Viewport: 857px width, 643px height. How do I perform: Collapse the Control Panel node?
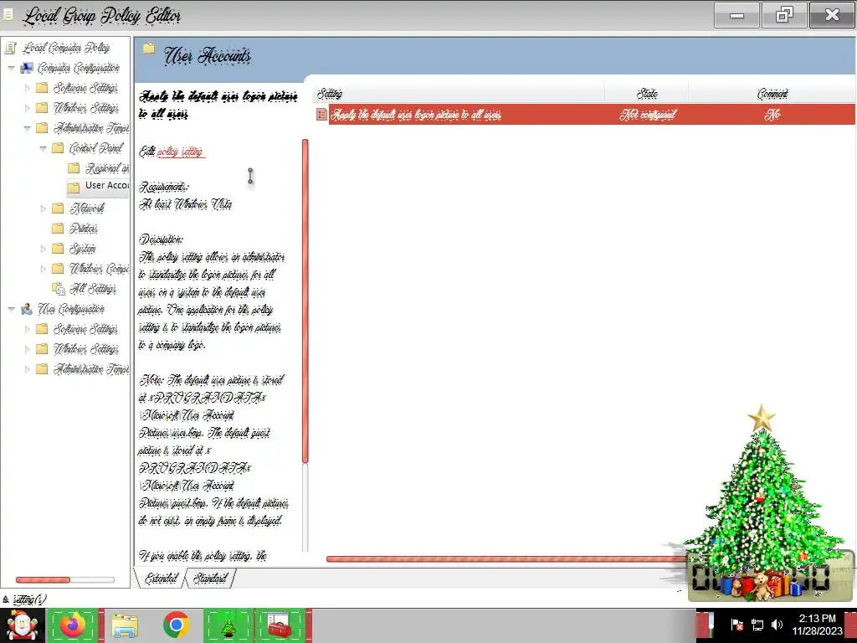click(44, 148)
